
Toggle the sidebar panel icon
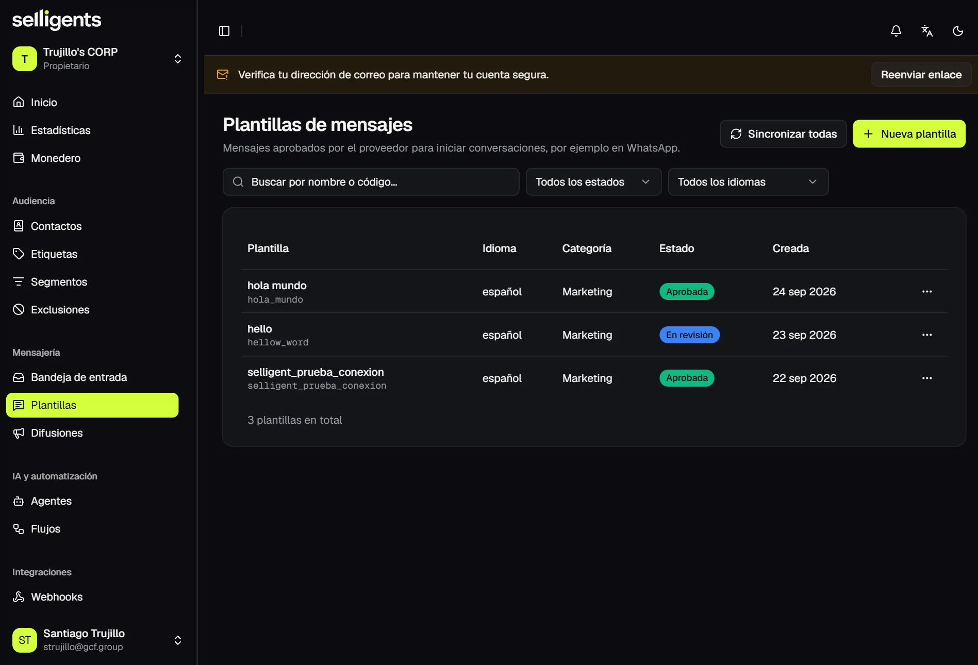click(x=224, y=31)
